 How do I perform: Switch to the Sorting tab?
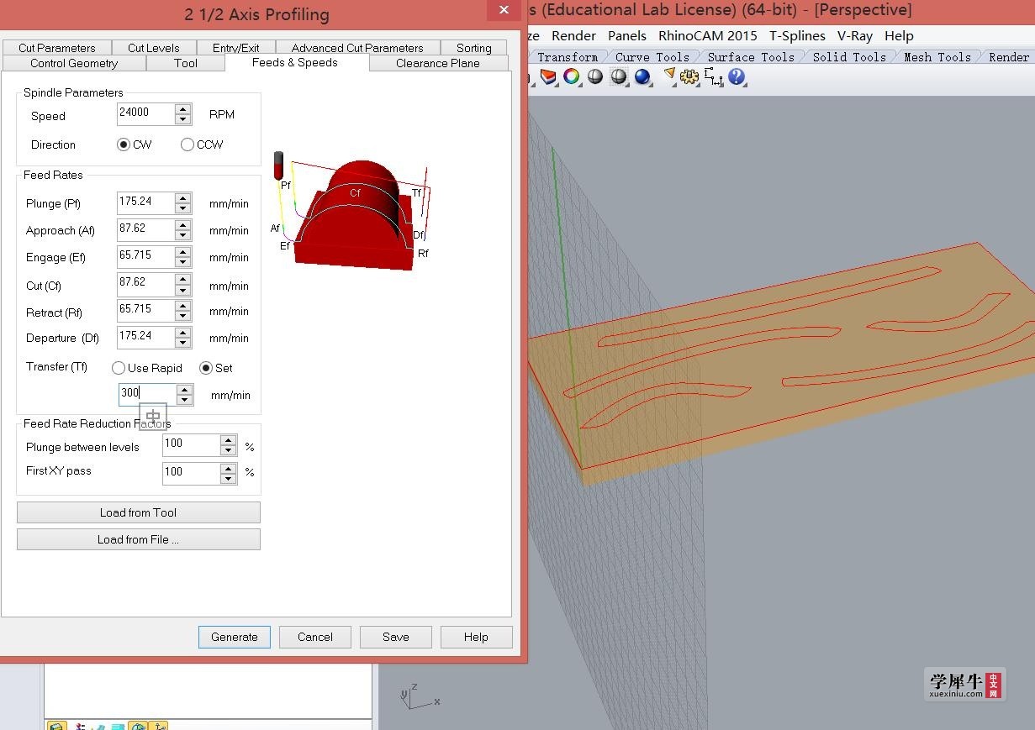[x=474, y=48]
